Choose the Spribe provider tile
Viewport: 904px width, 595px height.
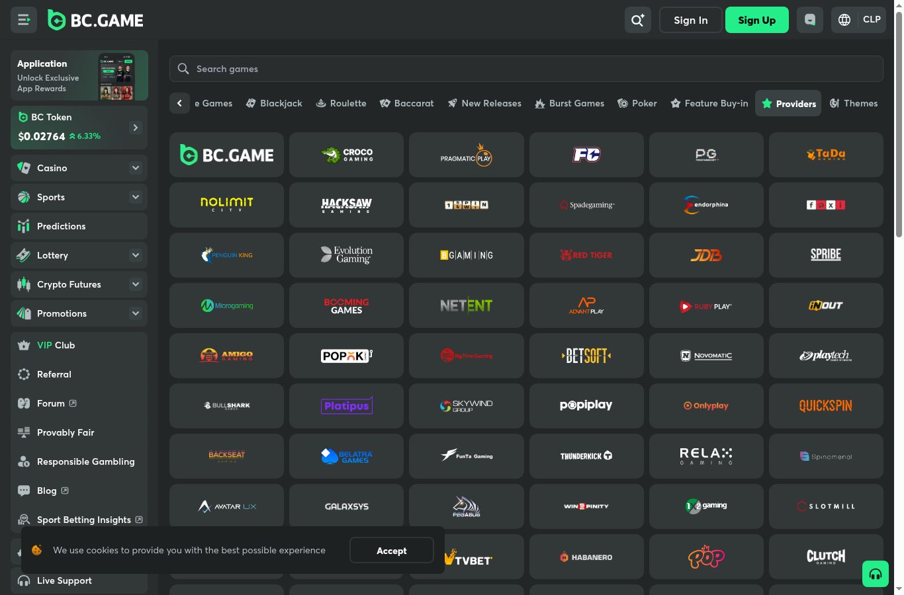[x=826, y=255]
